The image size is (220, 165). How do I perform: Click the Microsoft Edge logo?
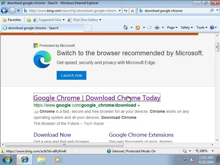click(42, 59)
